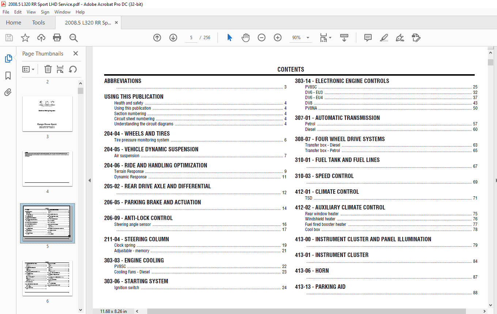Select the page 3 thumbnail
This screenshot has width=497, height=314.
tap(48, 114)
